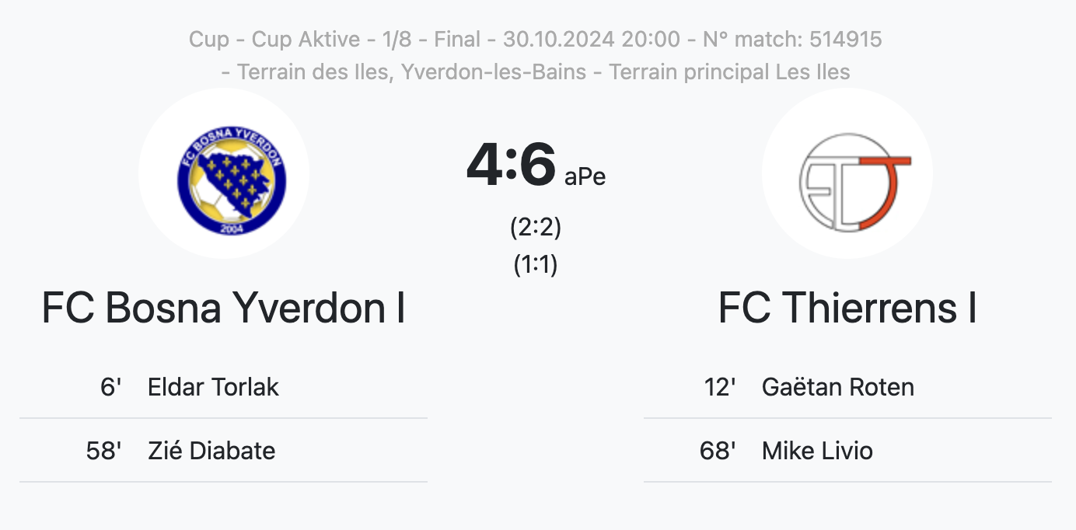This screenshot has height=530, width=1076.
Task: Click the (1:1) halftime score
Action: click(x=536, y=265)
